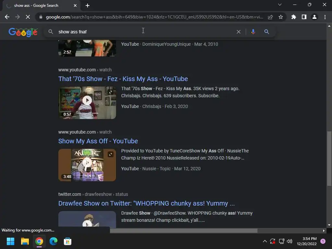Click the horizontal scrollbar thumb
This screenshot has width=332, height=249.
(184, 231)
